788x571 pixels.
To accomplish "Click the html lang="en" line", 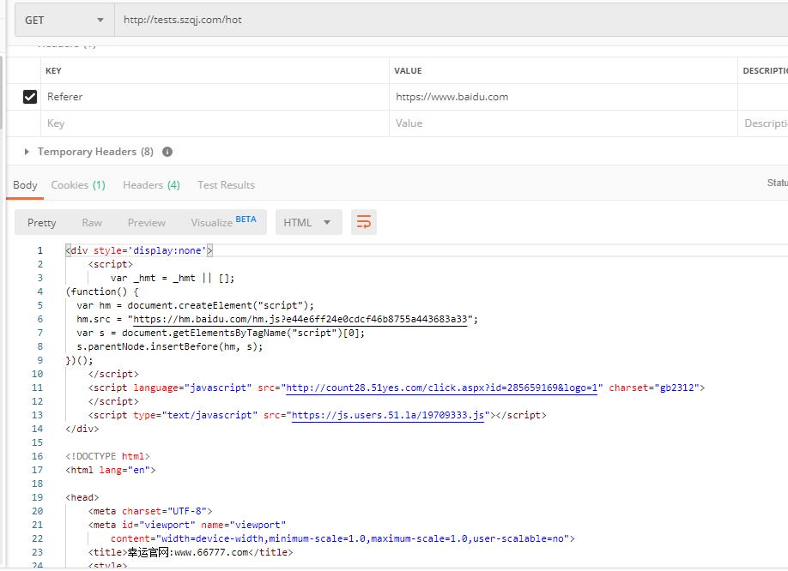I will click(111, 470).
